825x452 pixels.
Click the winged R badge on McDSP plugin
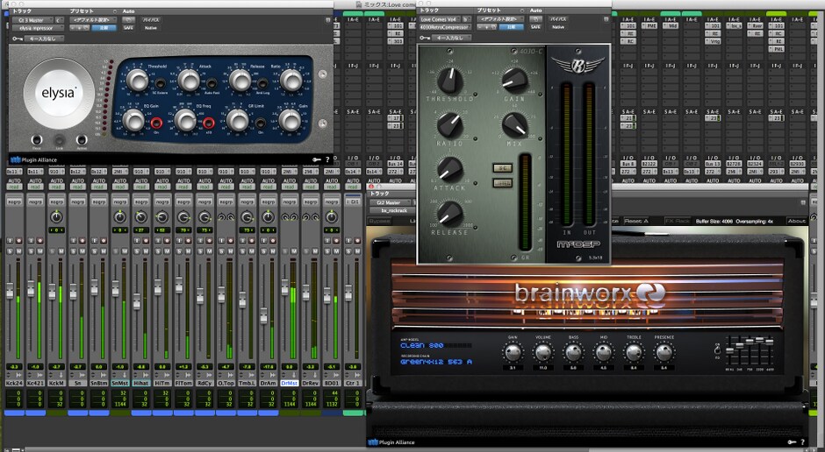[577, 66]
